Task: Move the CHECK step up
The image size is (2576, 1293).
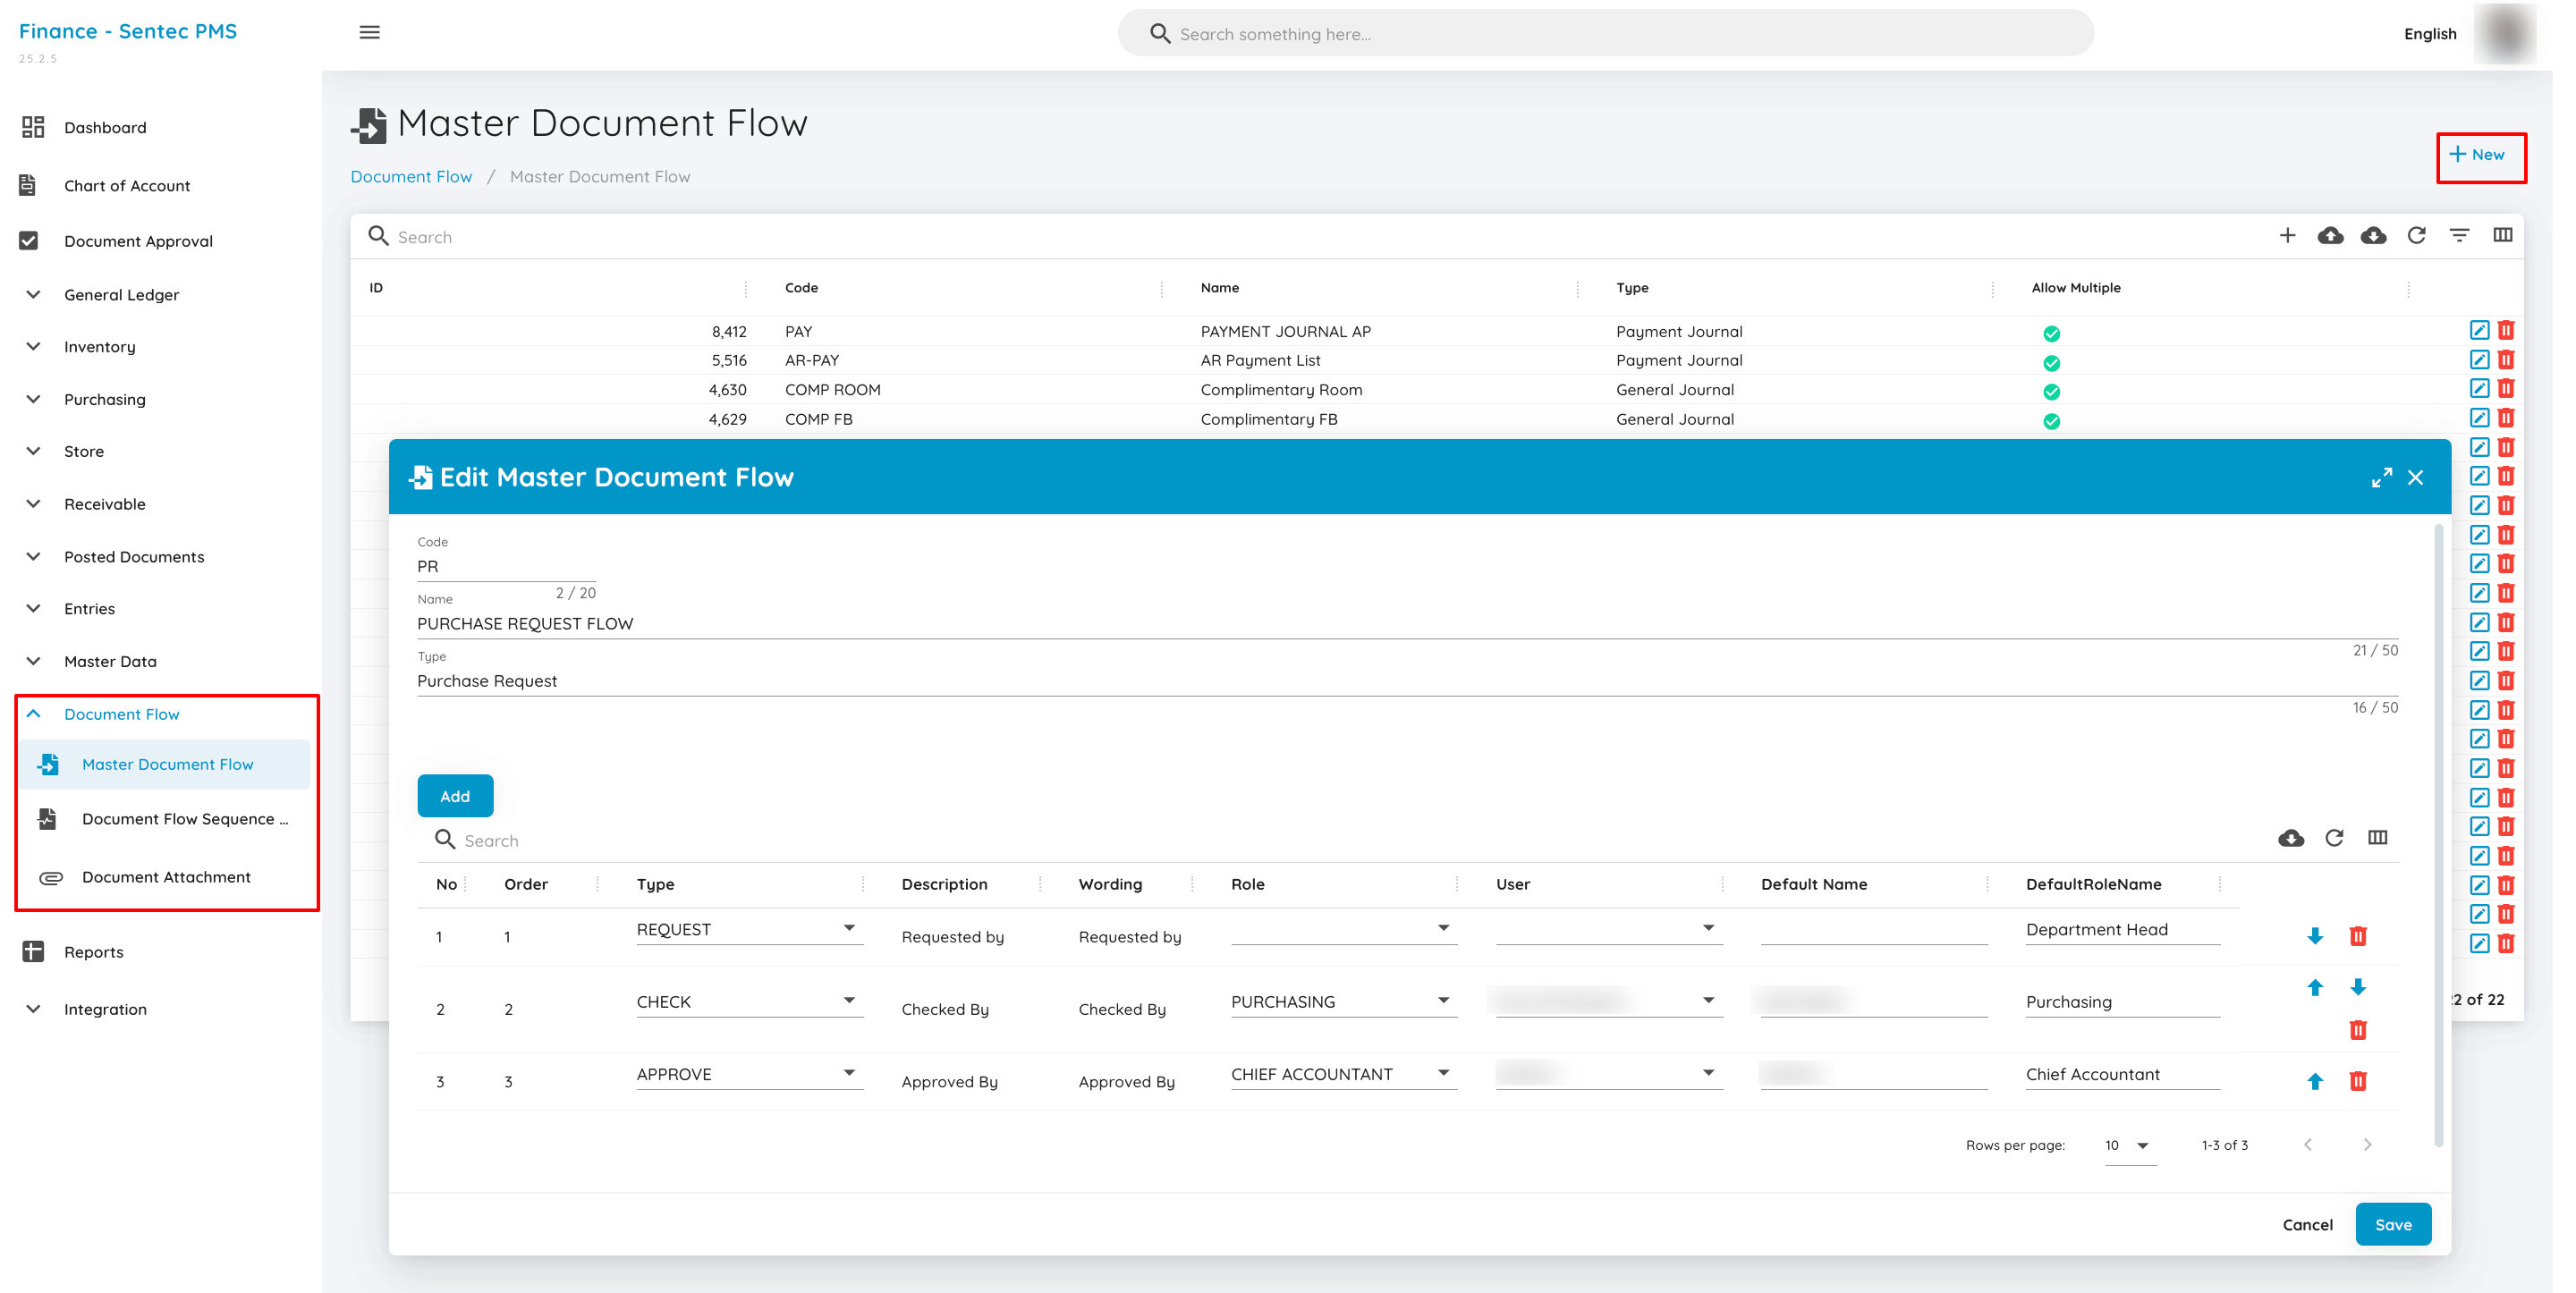Action: (2314, 988)
